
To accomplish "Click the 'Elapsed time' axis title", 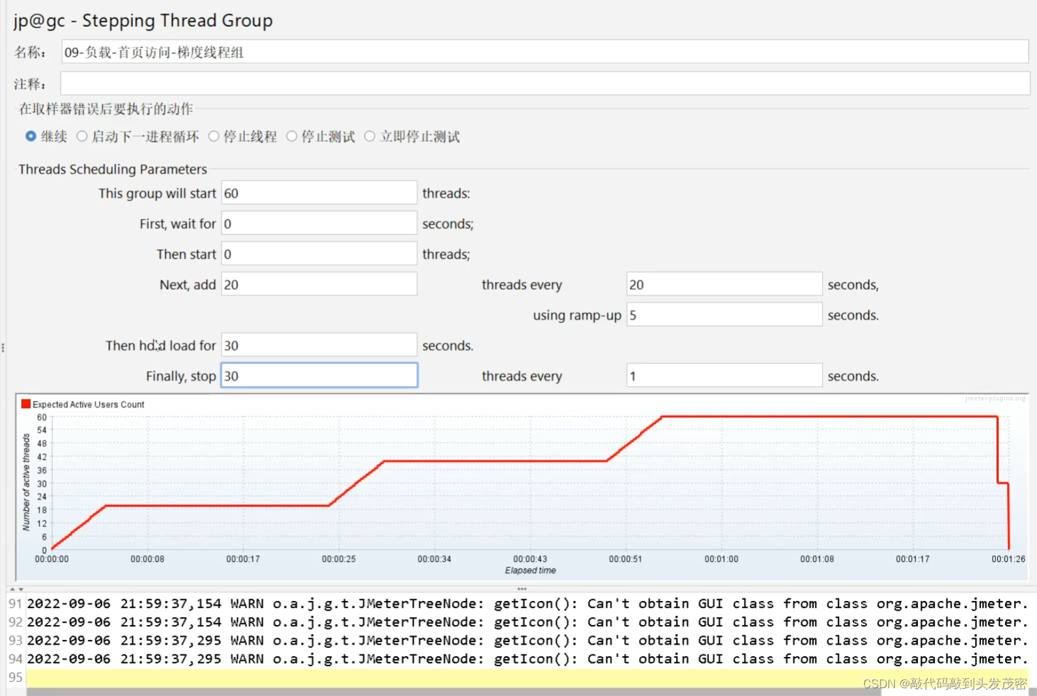I will [530, 570].
